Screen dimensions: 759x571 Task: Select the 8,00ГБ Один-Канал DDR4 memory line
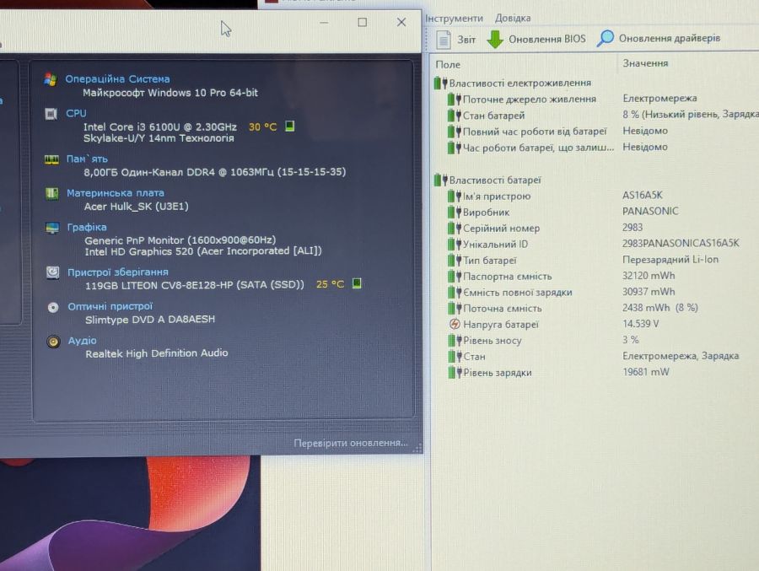tap(215, 172)
